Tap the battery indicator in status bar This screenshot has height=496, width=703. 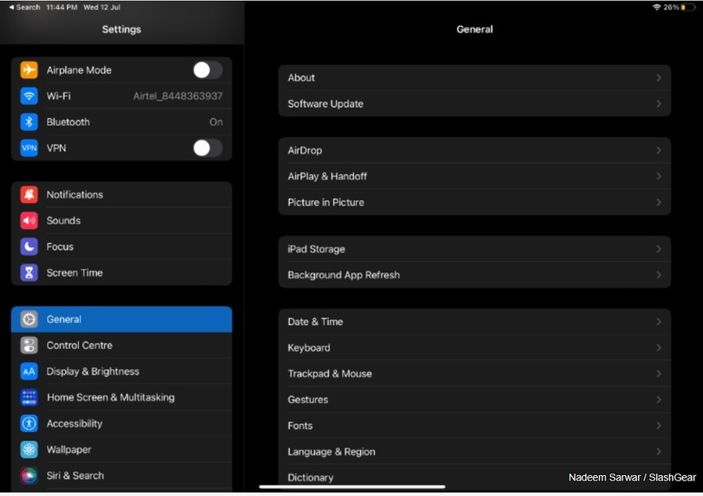click(688, 7)
